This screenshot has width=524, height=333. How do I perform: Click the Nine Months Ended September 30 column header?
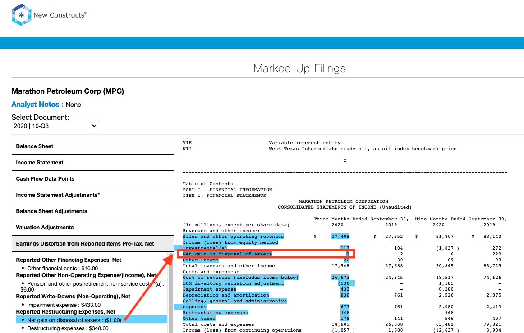[461, 219]
